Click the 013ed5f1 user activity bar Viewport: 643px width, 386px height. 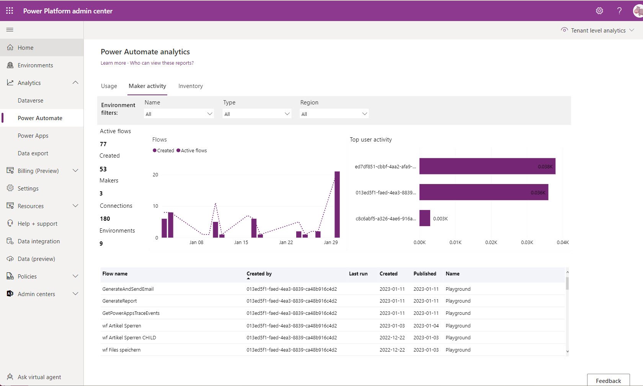[484, 192]
